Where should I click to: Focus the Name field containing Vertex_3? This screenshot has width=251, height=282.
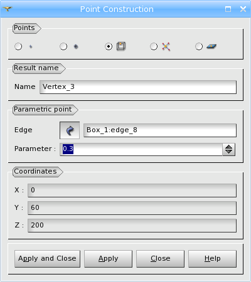138,87
